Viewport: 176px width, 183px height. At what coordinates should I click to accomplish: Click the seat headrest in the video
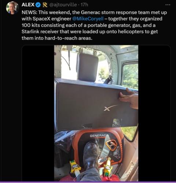pos(88,67)
